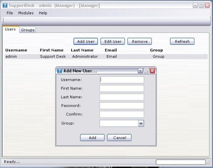This screenshot has width=213, height=168.
Task: Focus the First Name input field
Action: click(122, 89)
